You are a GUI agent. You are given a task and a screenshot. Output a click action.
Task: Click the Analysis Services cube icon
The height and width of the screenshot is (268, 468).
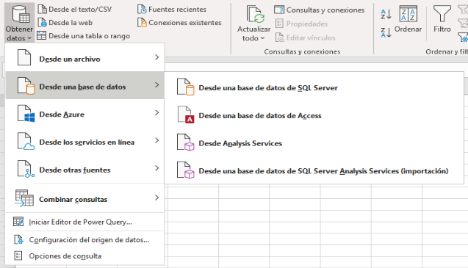(x=185, y=142)
